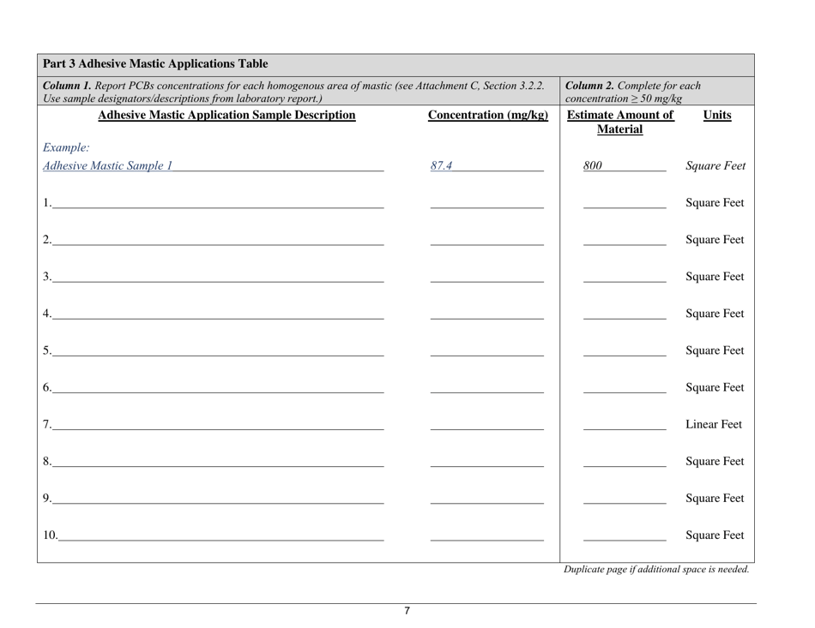Click the amount of material blank on row 3
The image size is (815, 628).
click(x=624, y=281)
